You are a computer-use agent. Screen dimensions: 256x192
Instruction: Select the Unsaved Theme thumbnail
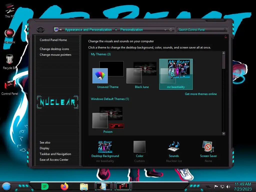pyautogui.click(x=108, y=74)
